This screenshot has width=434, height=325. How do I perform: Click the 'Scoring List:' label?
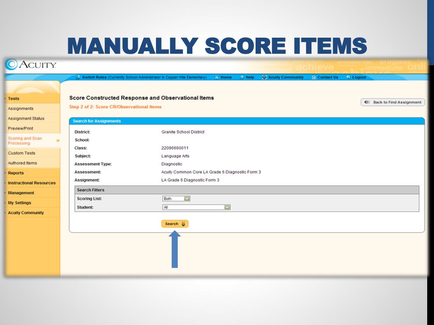point(89,199)
